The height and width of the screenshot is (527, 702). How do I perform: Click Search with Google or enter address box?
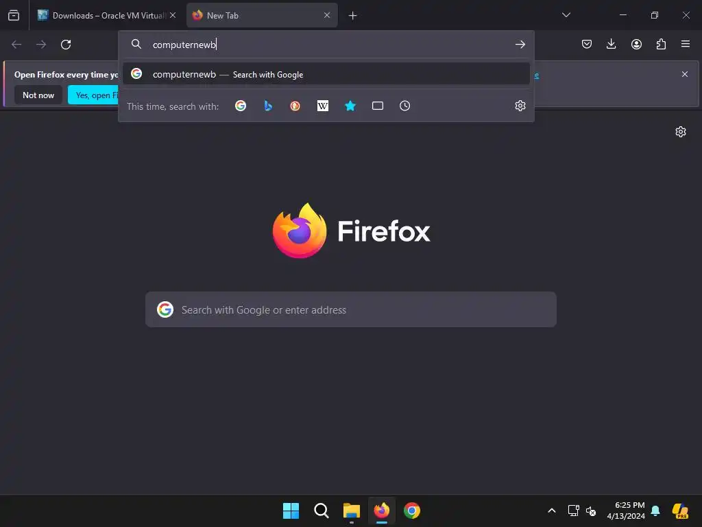(x=350, y=309)
